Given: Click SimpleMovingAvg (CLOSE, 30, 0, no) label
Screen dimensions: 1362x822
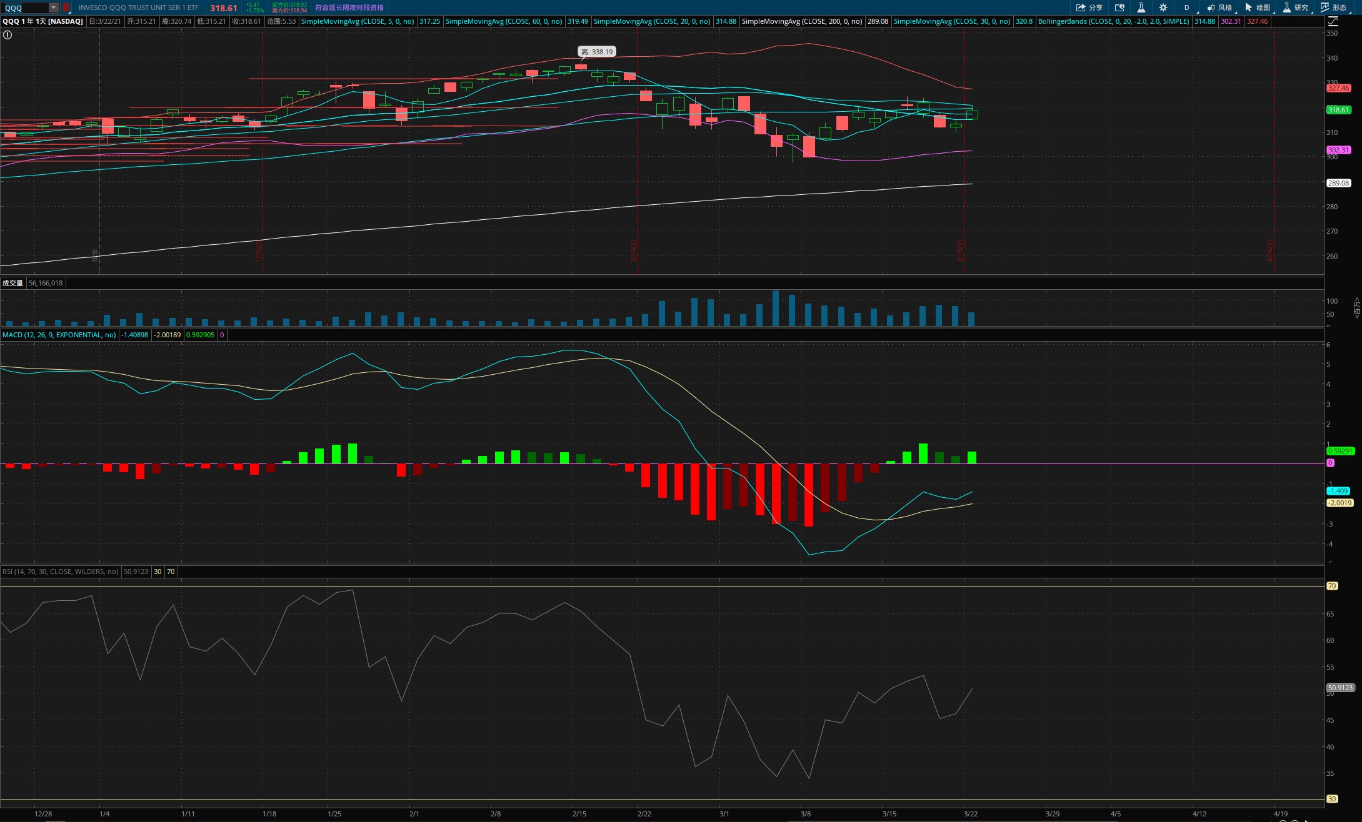Looking at the screenshot, I should [x=951, y=21].
